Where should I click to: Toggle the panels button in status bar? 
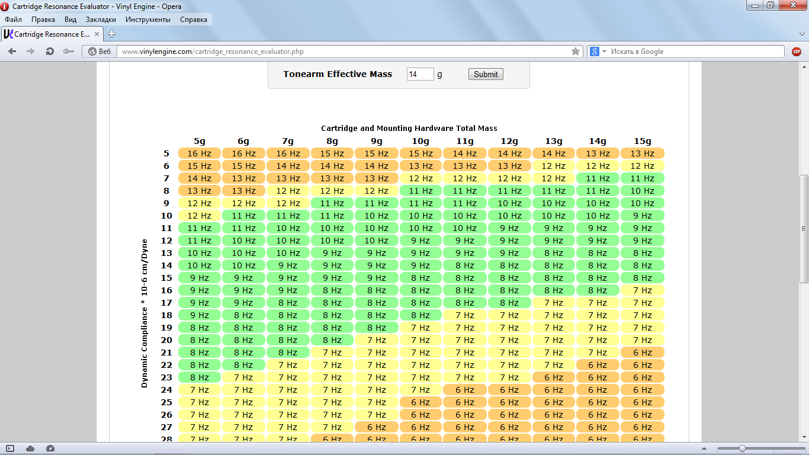(x=10, y=448)
